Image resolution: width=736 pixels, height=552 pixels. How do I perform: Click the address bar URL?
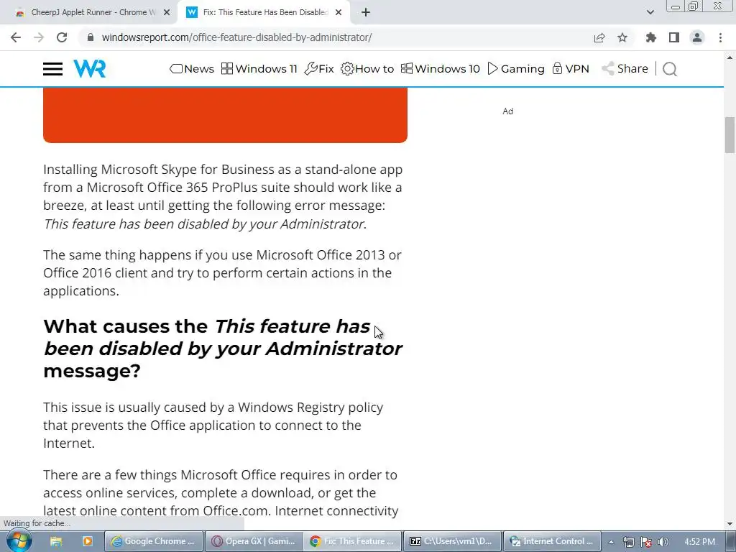[x=236, y=37]
